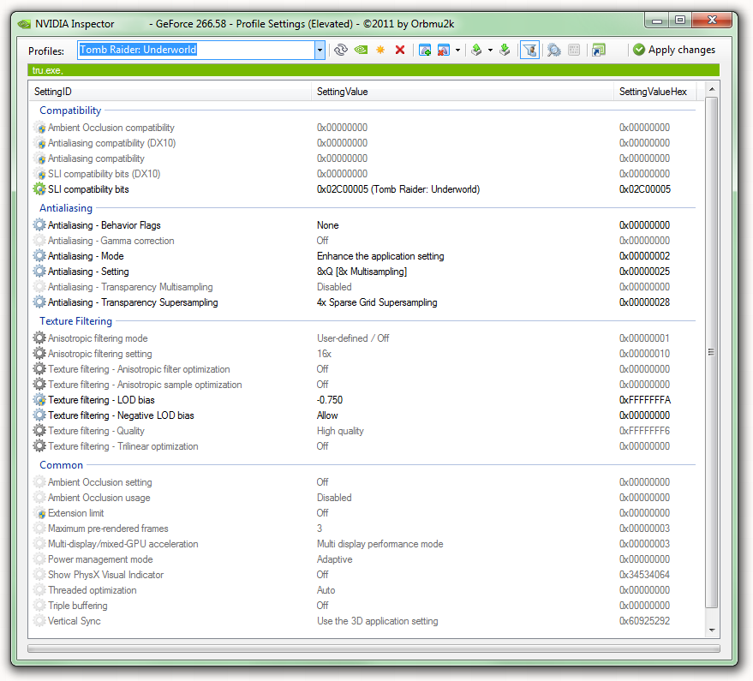Viewport: 753px width, 681px height.
Task: Open the dropdown arrow beside remove application
Action: [x=457, y=50]
